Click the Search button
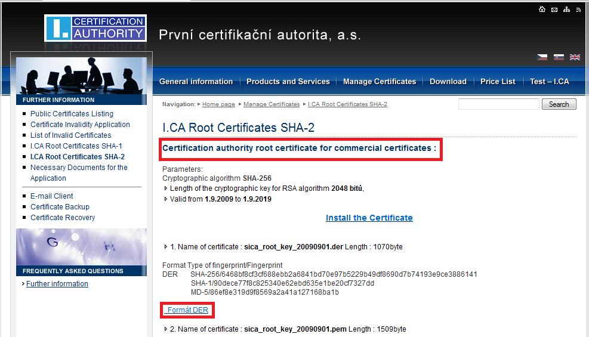 click(559, 104)
